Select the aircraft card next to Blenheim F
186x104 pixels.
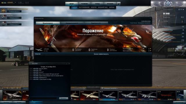[x=25, y=96]
